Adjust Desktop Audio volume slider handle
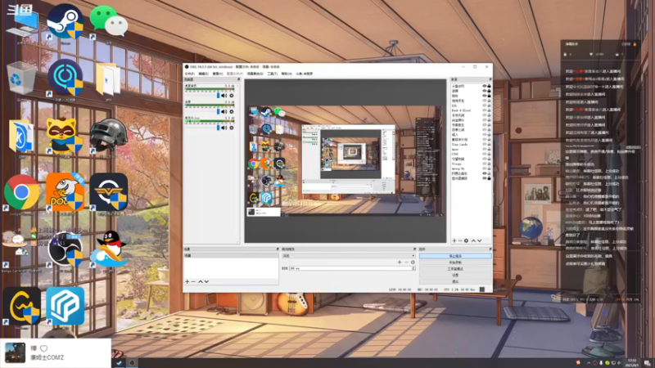 (x=218, y=96)
